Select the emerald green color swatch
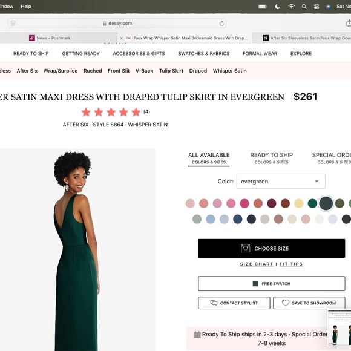The width and height of the screenshot is (351, 351). (x=312, y=203)
